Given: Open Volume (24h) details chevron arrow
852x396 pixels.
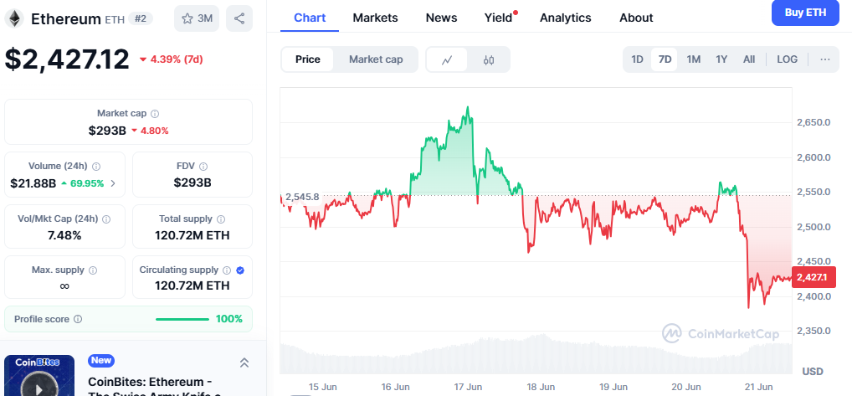Looking at the screenshot, I should pos(113,183).
